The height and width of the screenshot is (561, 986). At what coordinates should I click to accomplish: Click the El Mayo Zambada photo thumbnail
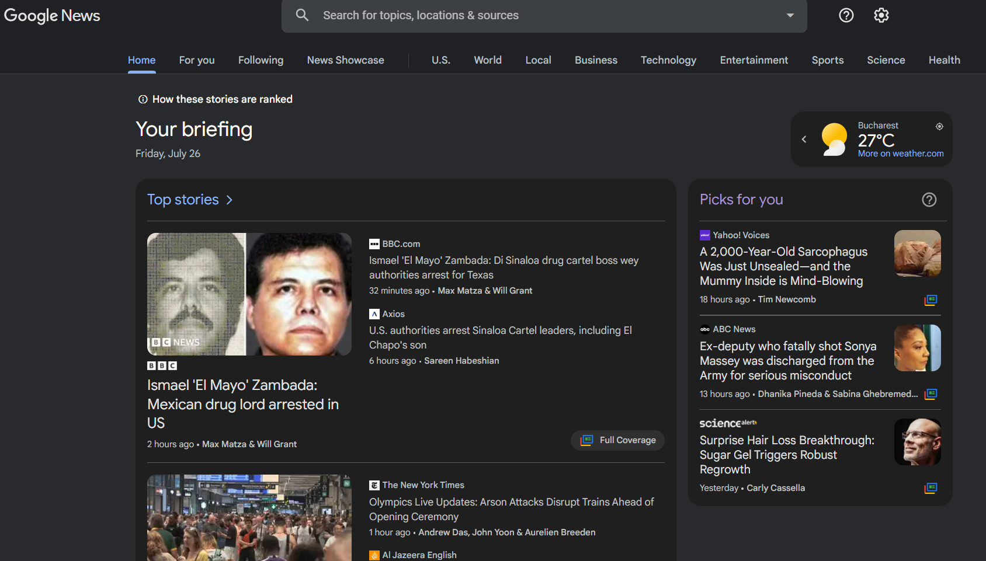point(249,294)
